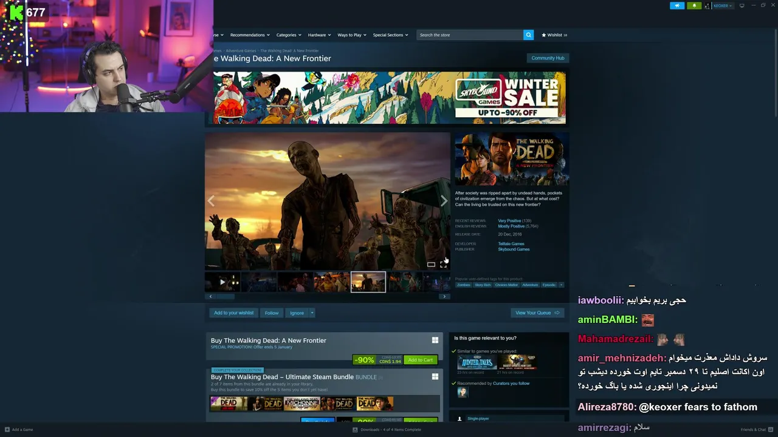Click the game capsule header image
778x437 pixels.
[x=512, y=159]
